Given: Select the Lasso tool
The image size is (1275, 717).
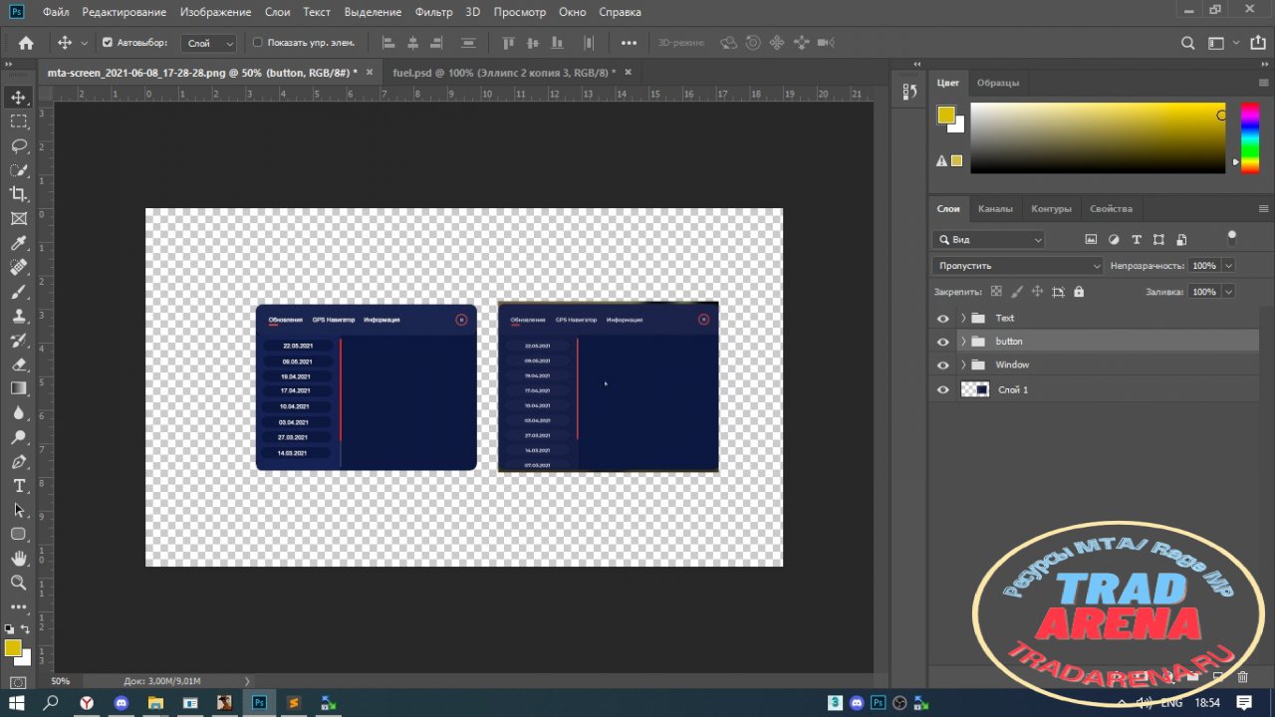Looking at the screenshot, I should [19, 145].
